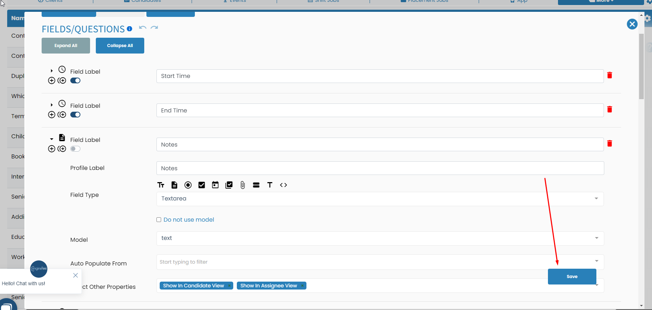Viewport: 652px width, 310px height.
Task: Click the Save button
Action: coord(572,277)
